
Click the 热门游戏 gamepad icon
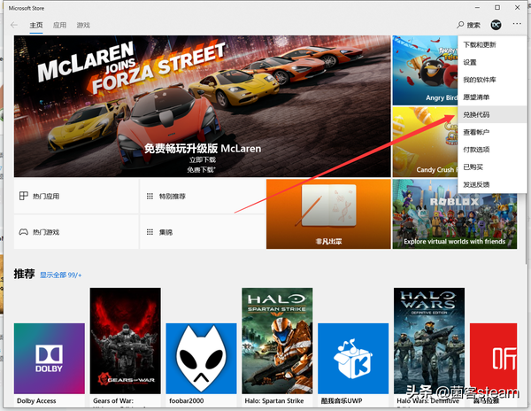coord(23,232)
